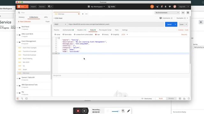This screenshot has height=114, width=204.
Task: Open Trash in the sidebar
Action: pos(47,22)
